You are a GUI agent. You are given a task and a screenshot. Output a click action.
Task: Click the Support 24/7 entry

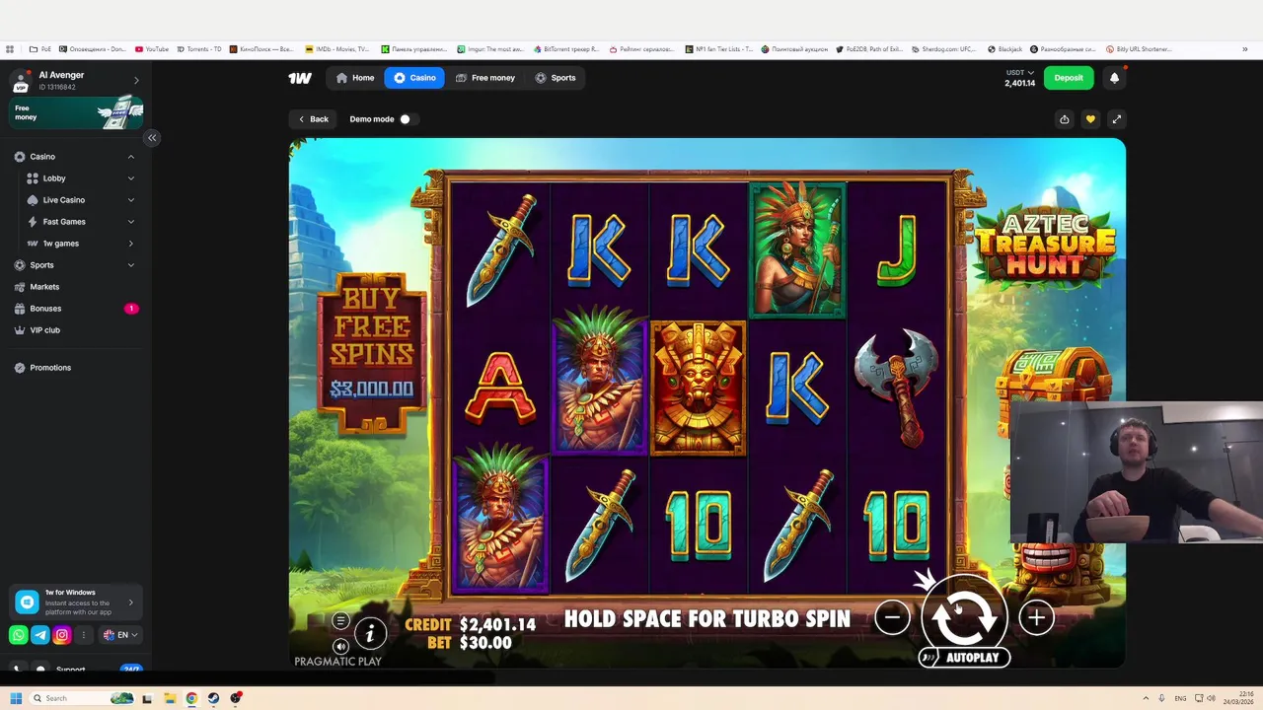(76, 670)
